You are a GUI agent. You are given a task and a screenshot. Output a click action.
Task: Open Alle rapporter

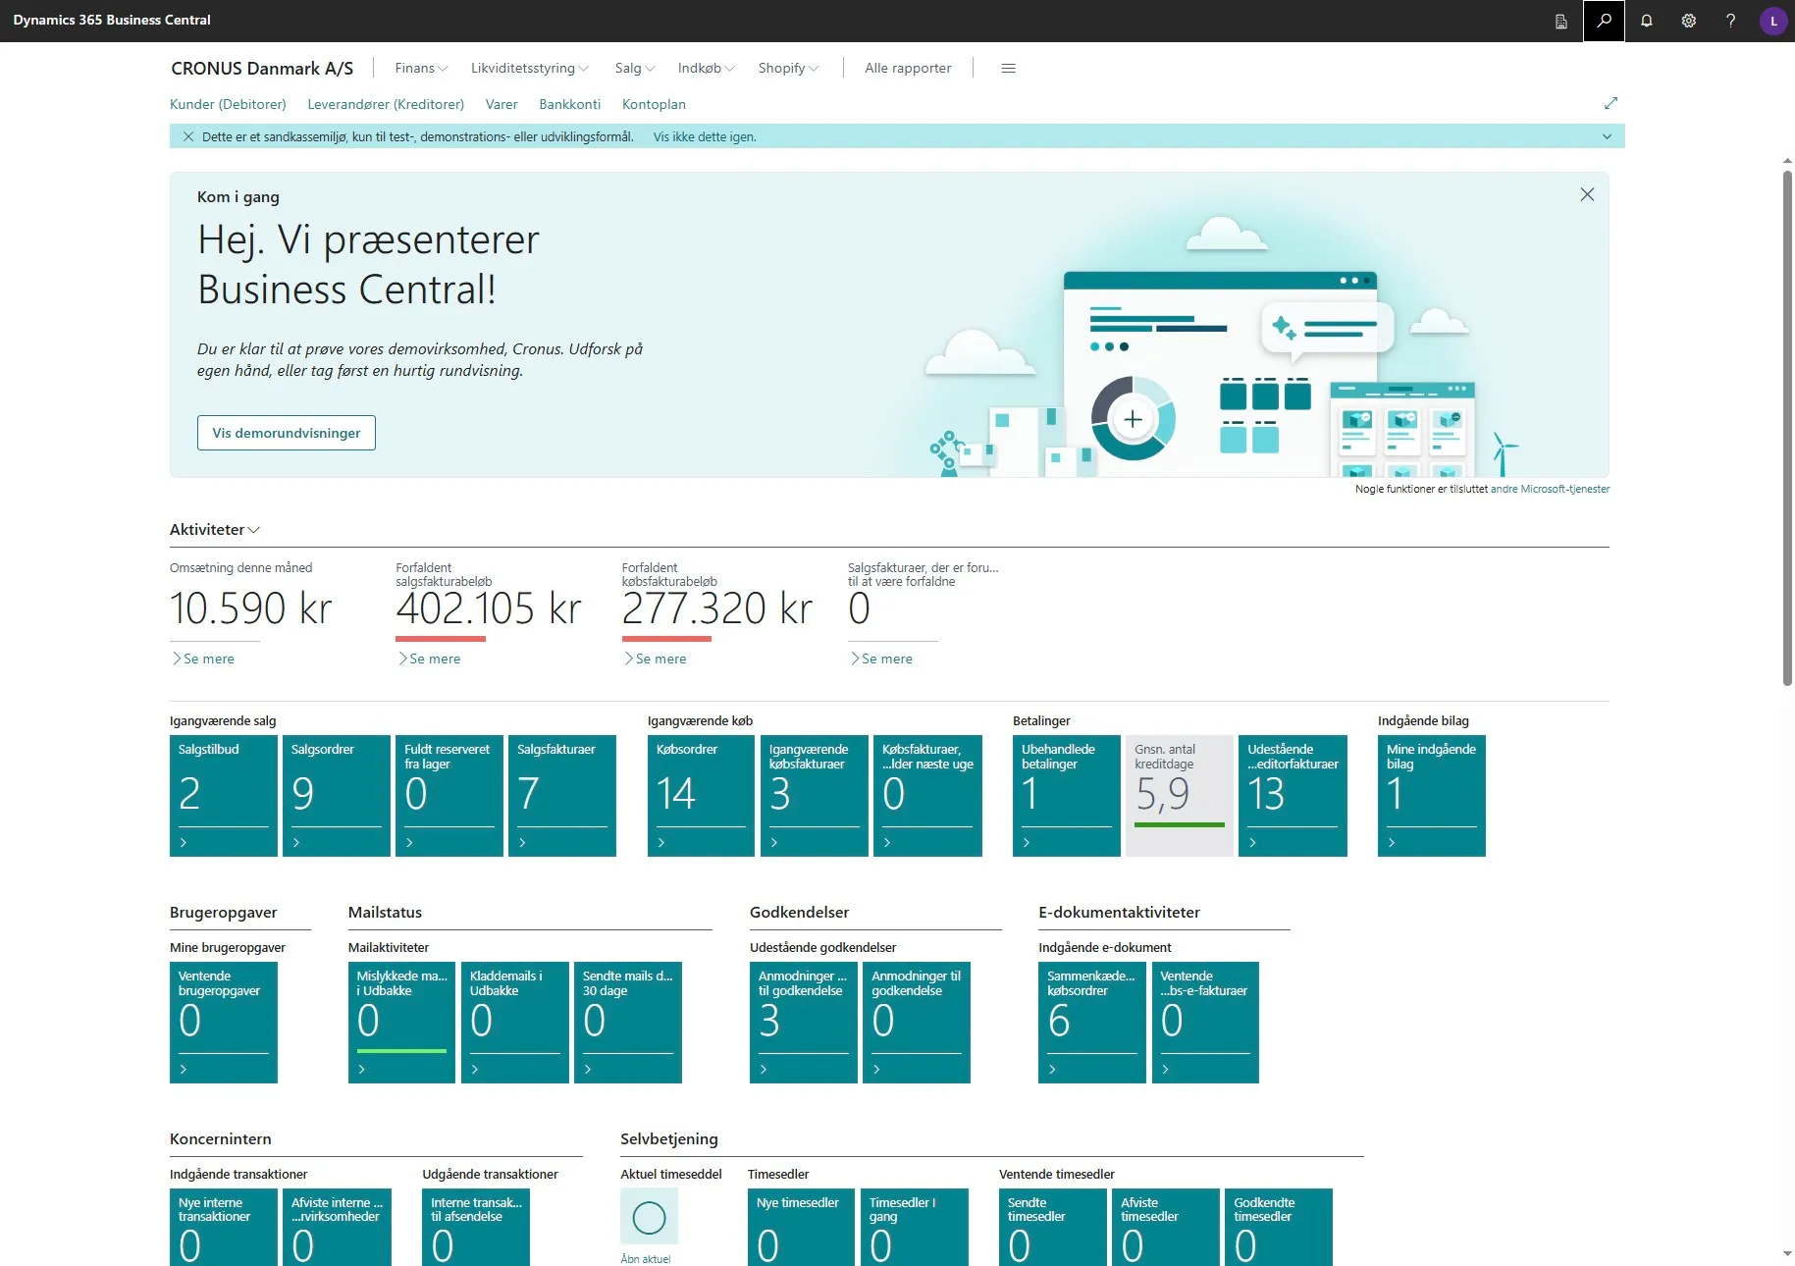(x=908, y=68)
